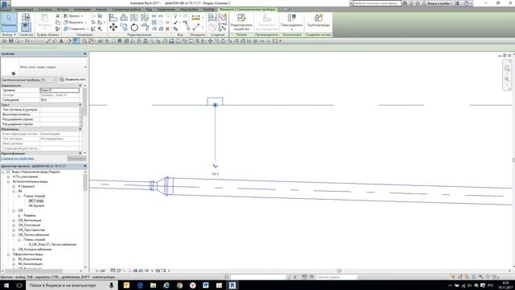Collapse the Идентификация properties section
Screen dimensions: 515x290
[80, 154]
